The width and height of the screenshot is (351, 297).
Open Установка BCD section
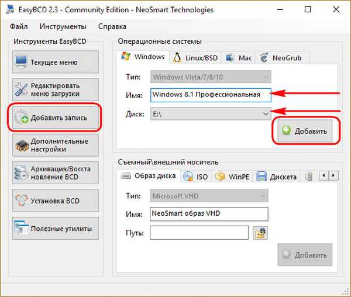(55, 201)
